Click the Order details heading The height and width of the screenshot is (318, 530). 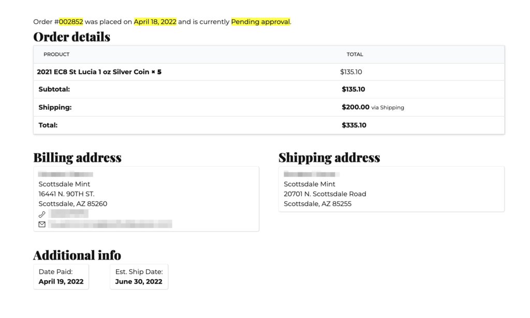click(x=71, y=37)
